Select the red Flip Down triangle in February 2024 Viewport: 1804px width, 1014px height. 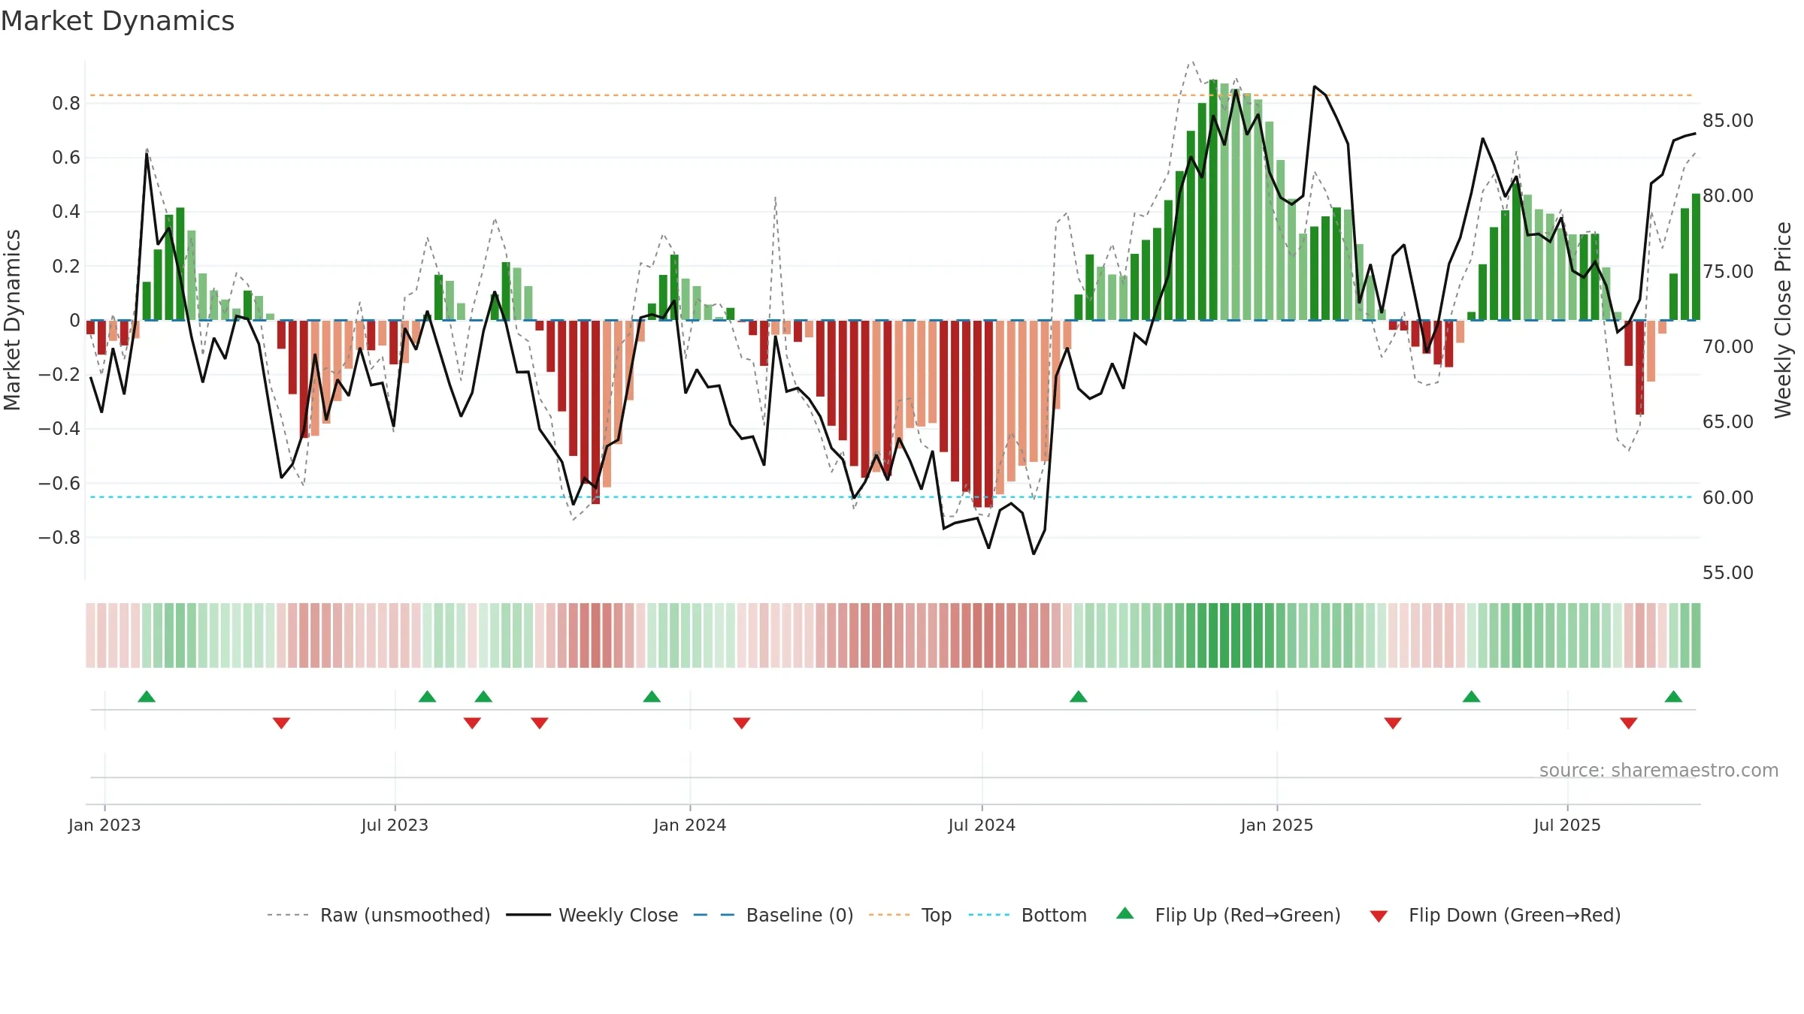pos(741,723)
